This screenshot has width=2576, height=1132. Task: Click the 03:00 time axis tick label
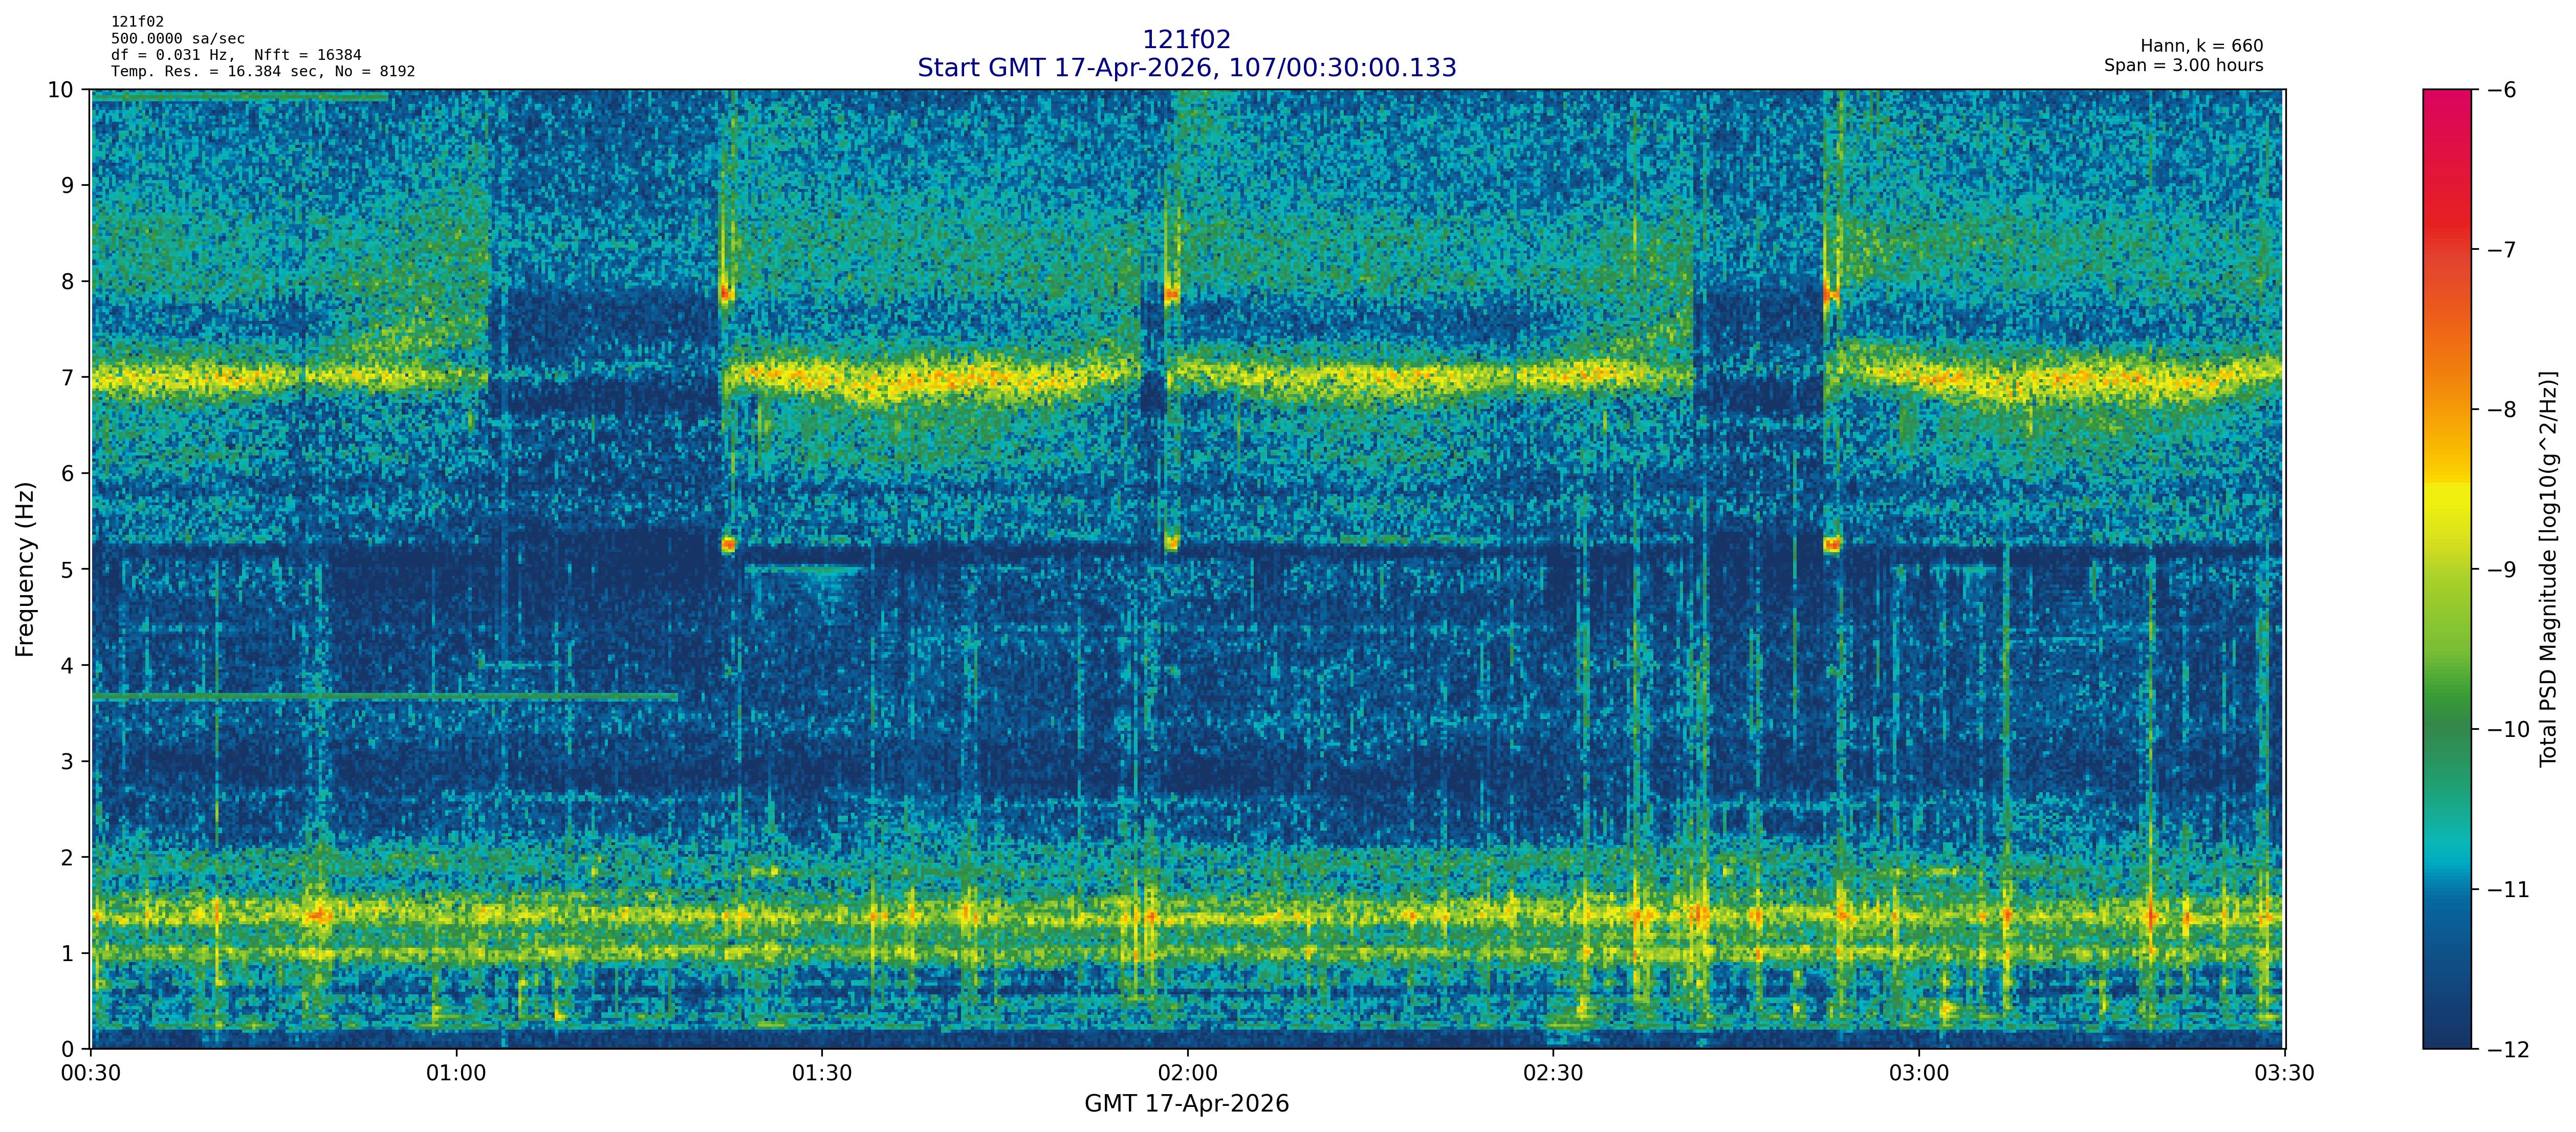pyautogui.click(x=1918, y=1074)
